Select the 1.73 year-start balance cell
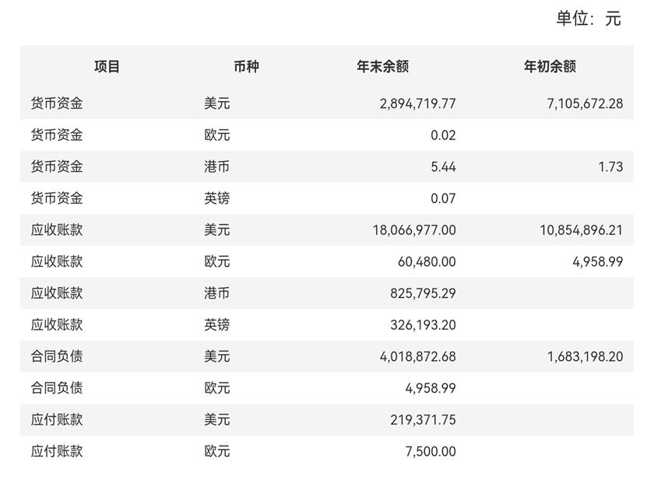The width and height of the screenshot is (654, 490). click(x=610, y=166)
